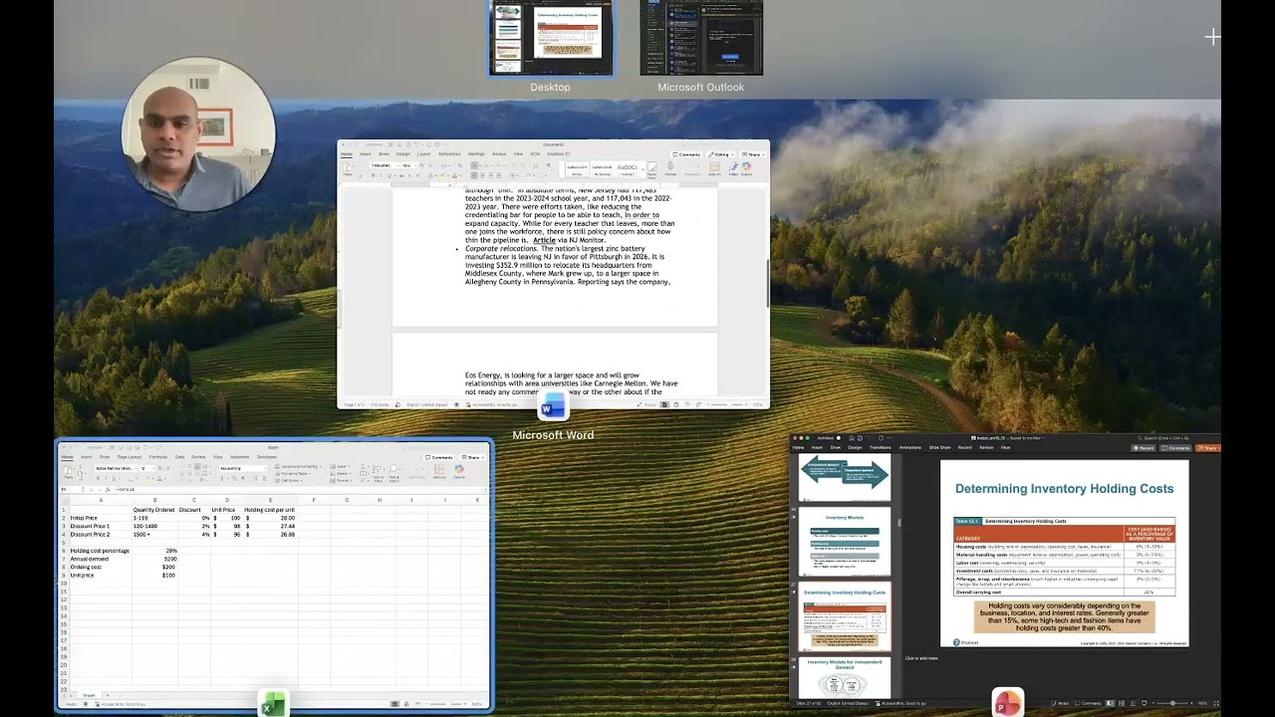Click the Excel app icon badge
1275x717 pixels.
tap(273, 703)
